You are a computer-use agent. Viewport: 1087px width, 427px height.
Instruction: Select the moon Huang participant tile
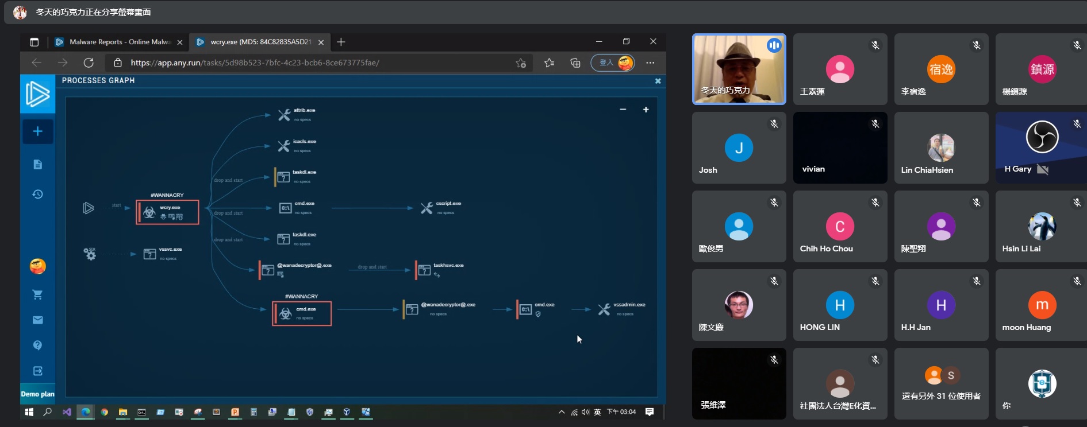pos(1041,305)
